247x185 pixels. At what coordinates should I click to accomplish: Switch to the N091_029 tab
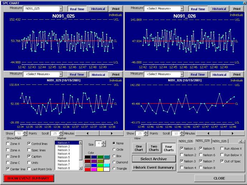(203, 141)
